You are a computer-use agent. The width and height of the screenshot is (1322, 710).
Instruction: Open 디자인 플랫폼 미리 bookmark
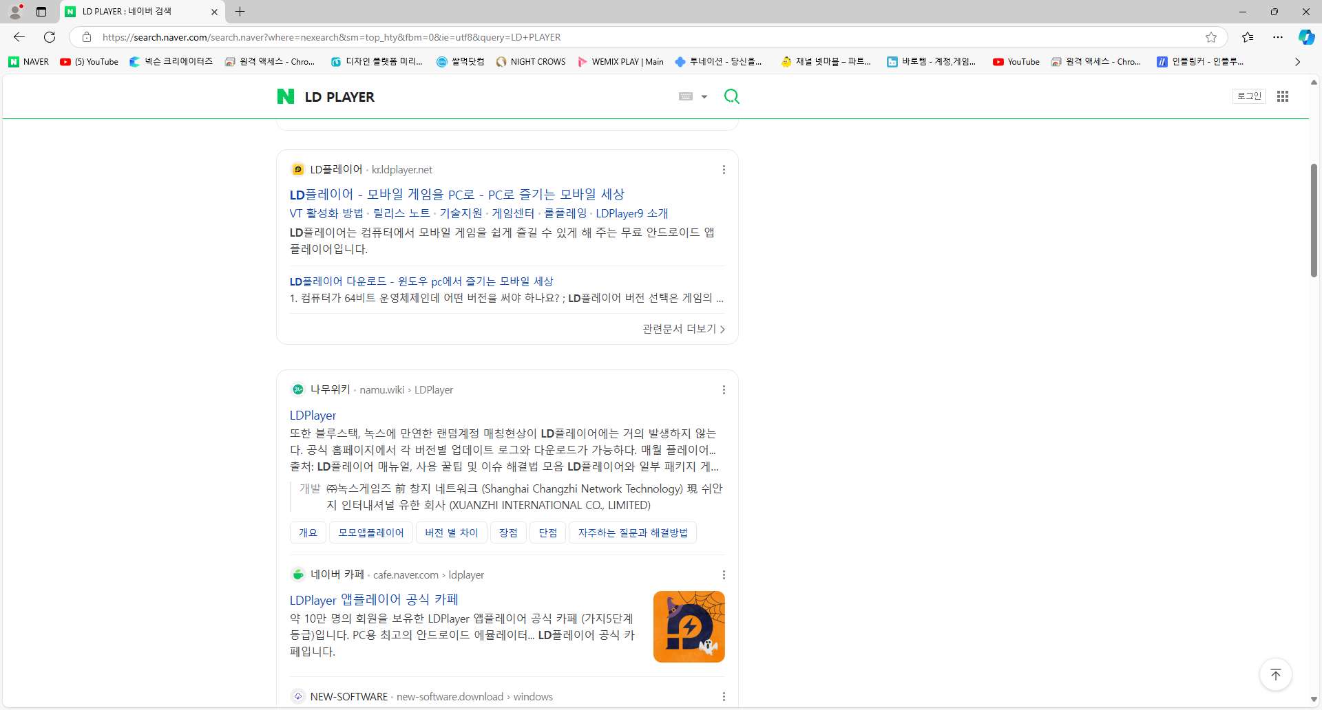coord(377,62)
